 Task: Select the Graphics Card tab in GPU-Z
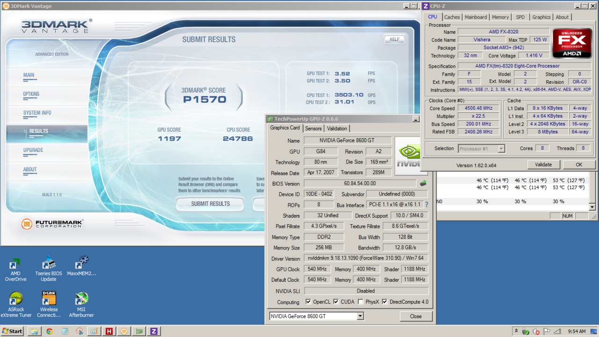285,128
